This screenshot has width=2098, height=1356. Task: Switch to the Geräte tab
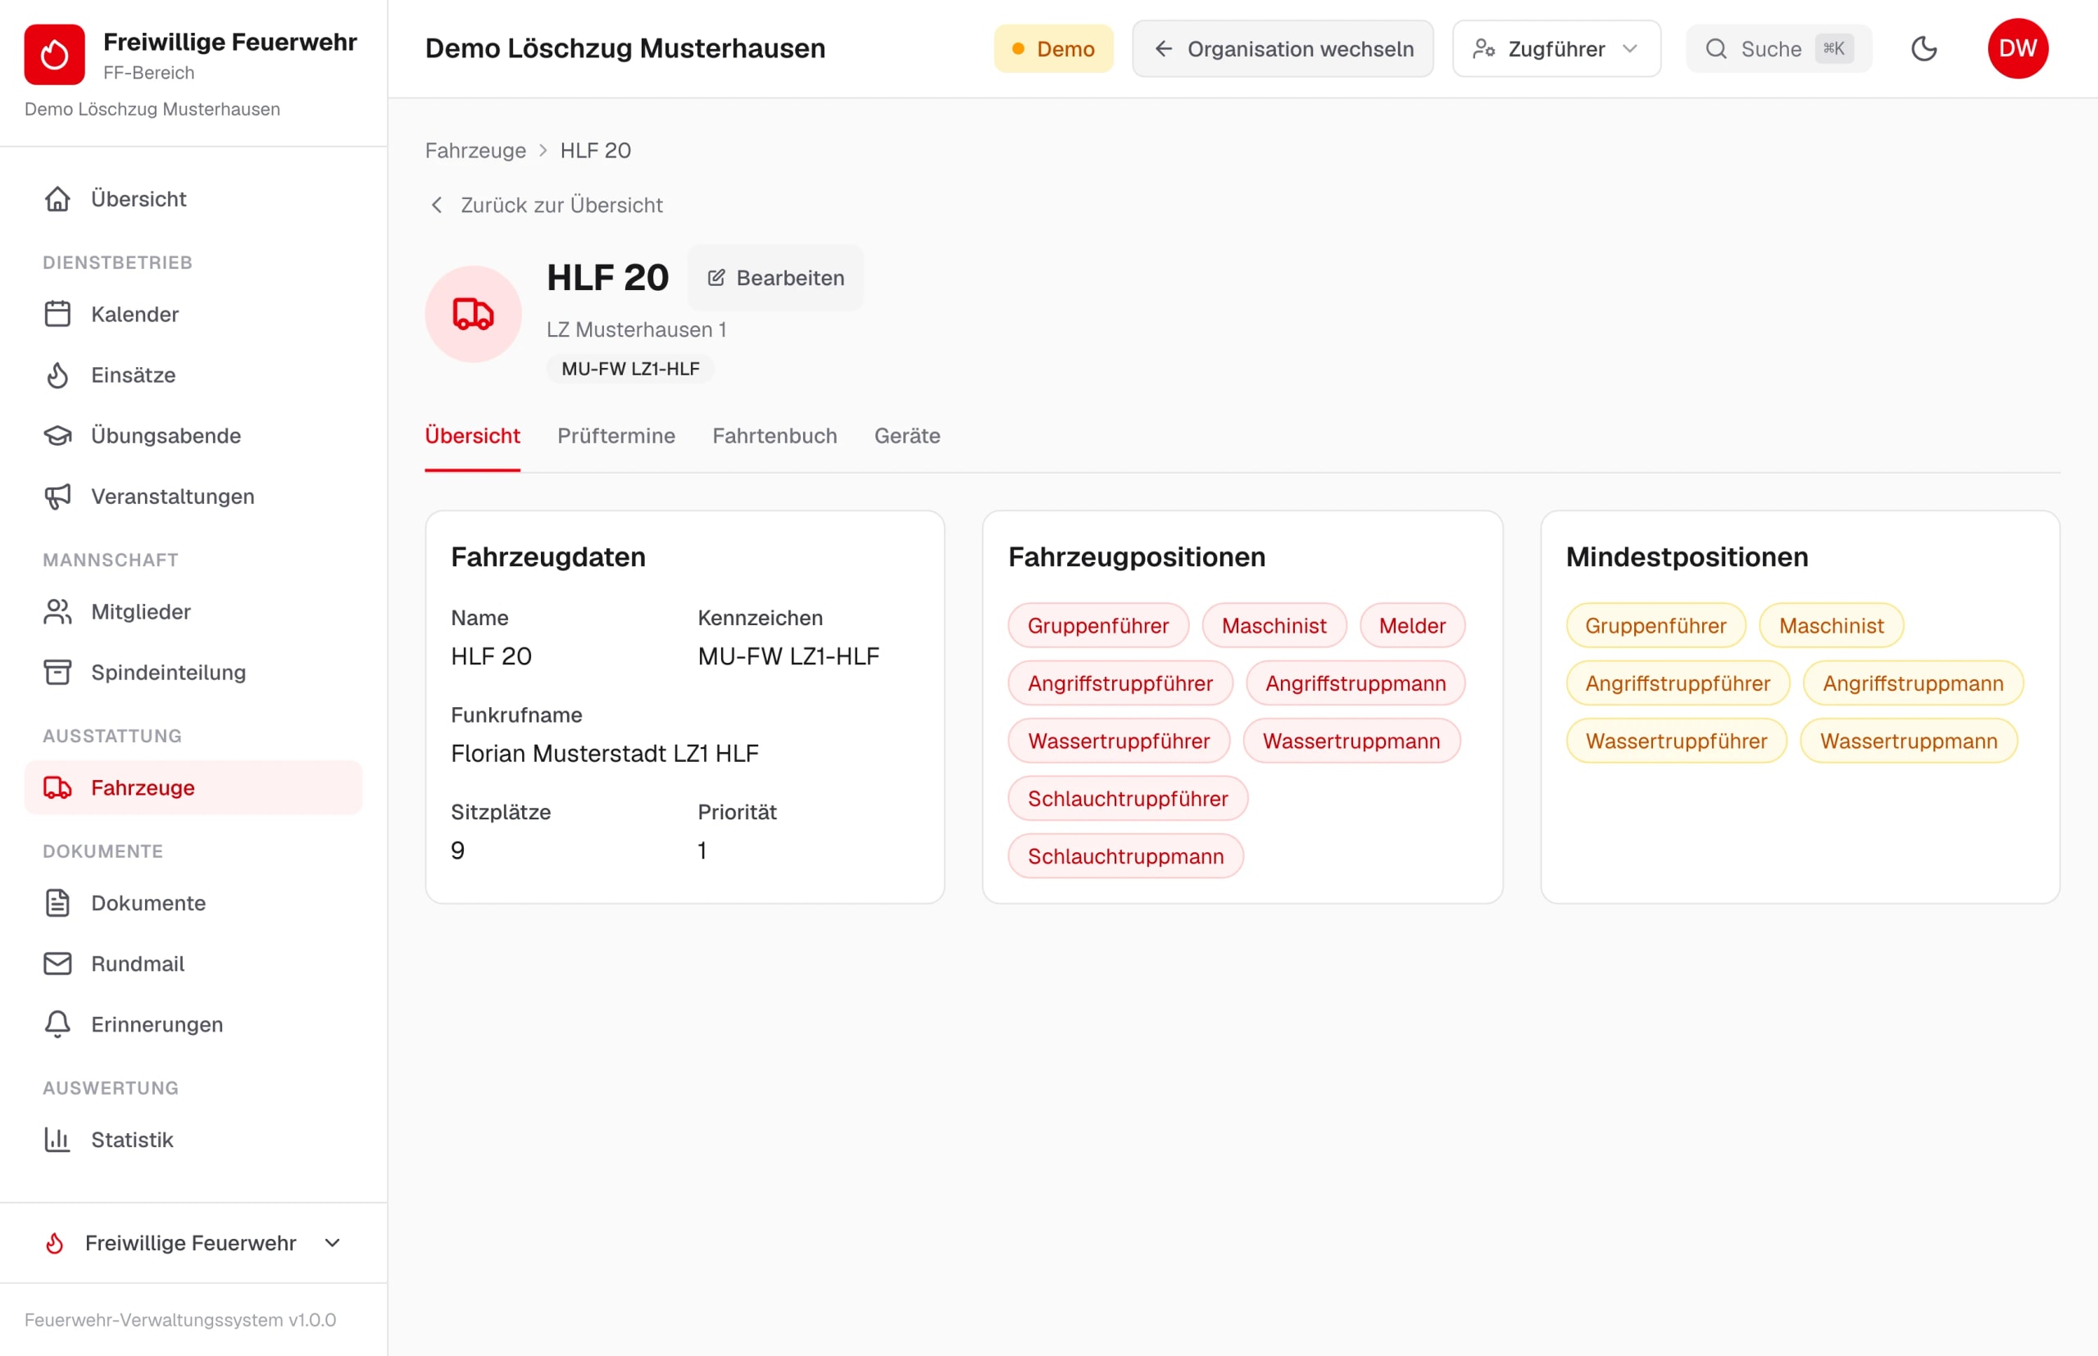(907, 436)
